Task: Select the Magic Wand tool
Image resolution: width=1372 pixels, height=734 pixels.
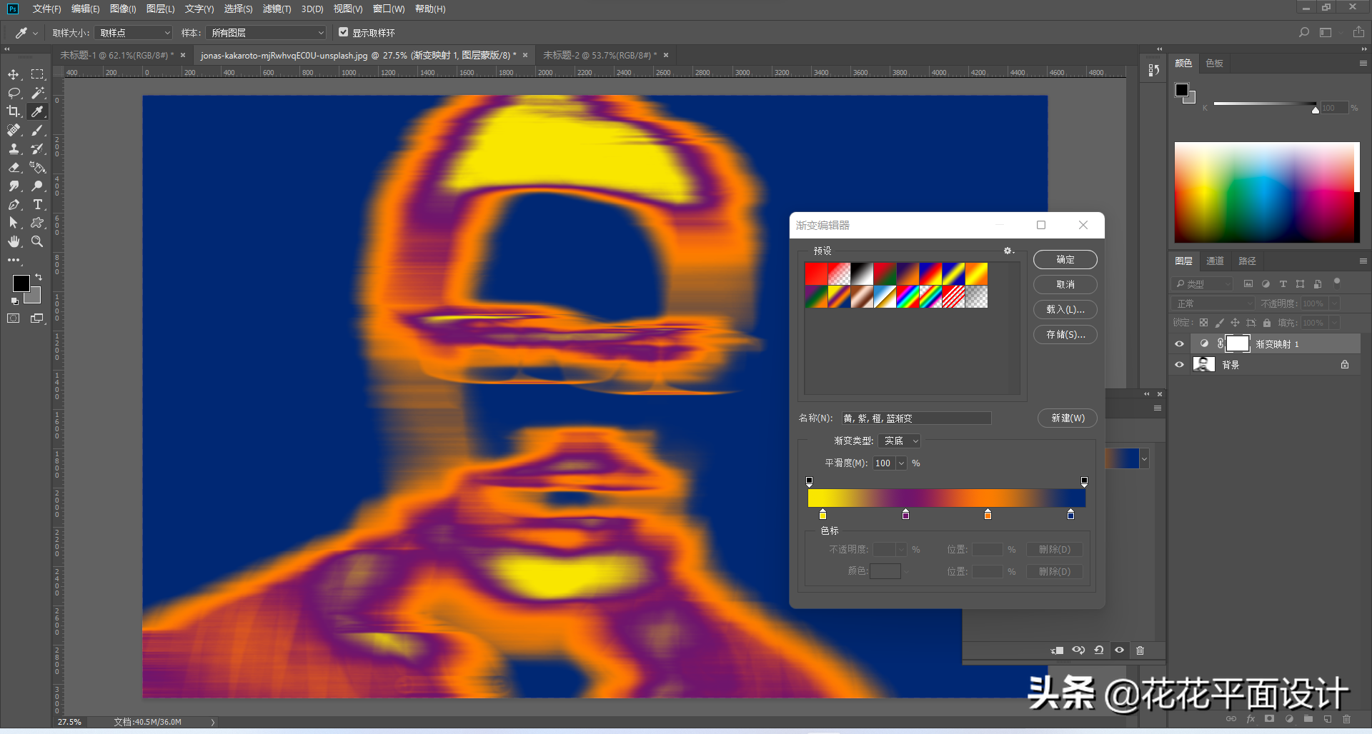Action: pos(37,93)
